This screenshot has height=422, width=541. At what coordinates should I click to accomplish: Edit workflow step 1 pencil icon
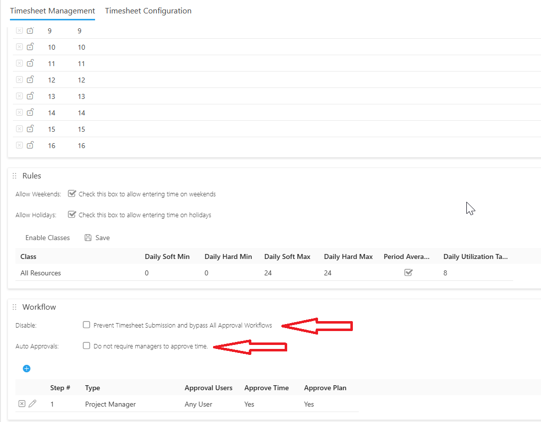click(x=32, y=404)
